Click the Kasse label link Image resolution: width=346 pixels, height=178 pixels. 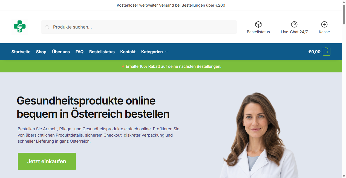tap(324, 32)
